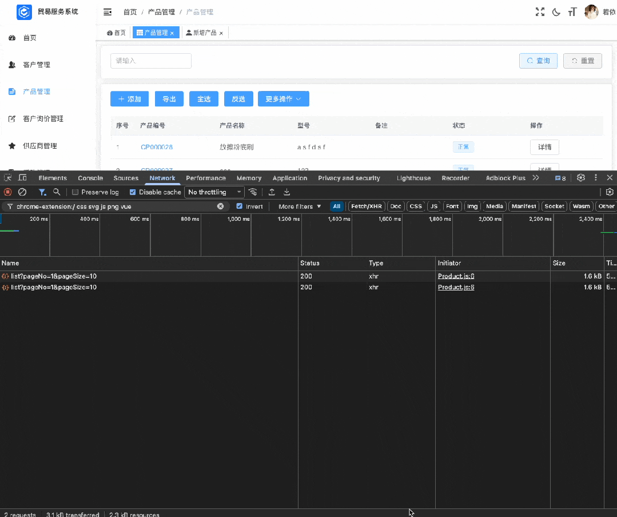Clear the network log

click(x=22, y=192)
